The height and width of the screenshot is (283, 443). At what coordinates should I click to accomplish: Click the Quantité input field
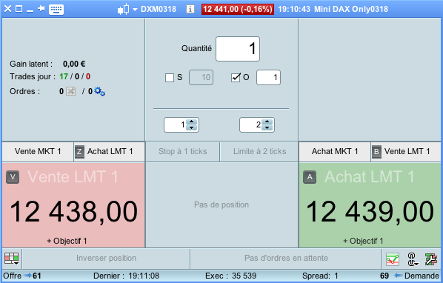(x=238, y=49)
